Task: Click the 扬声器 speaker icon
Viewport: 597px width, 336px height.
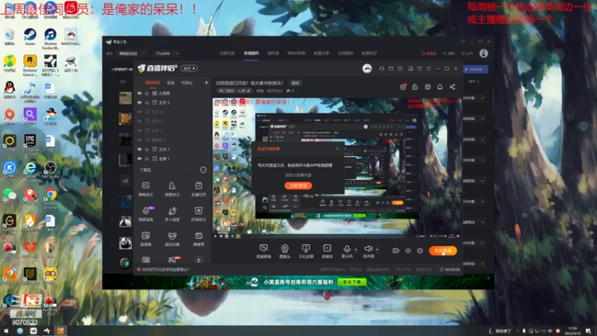Action: (x=368, y=249)
